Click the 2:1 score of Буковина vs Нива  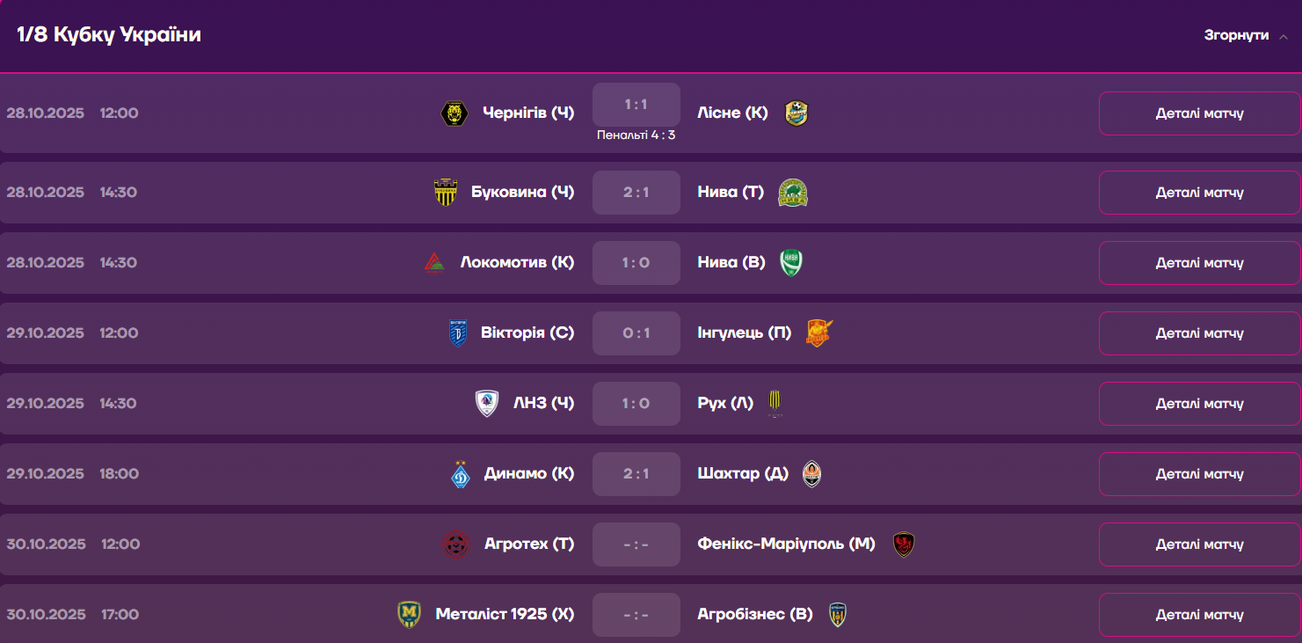636,193
